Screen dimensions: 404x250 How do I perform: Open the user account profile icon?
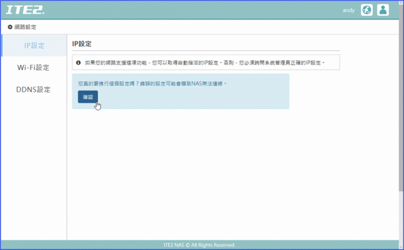pyautogui.click(x=383, y=10)
